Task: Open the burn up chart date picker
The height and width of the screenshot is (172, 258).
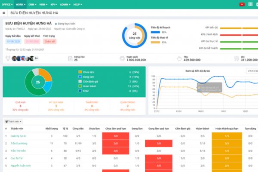Action: point(252,71)
